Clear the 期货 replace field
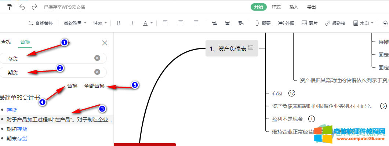This screenshot has width=389, height=146. pos(97,72)
